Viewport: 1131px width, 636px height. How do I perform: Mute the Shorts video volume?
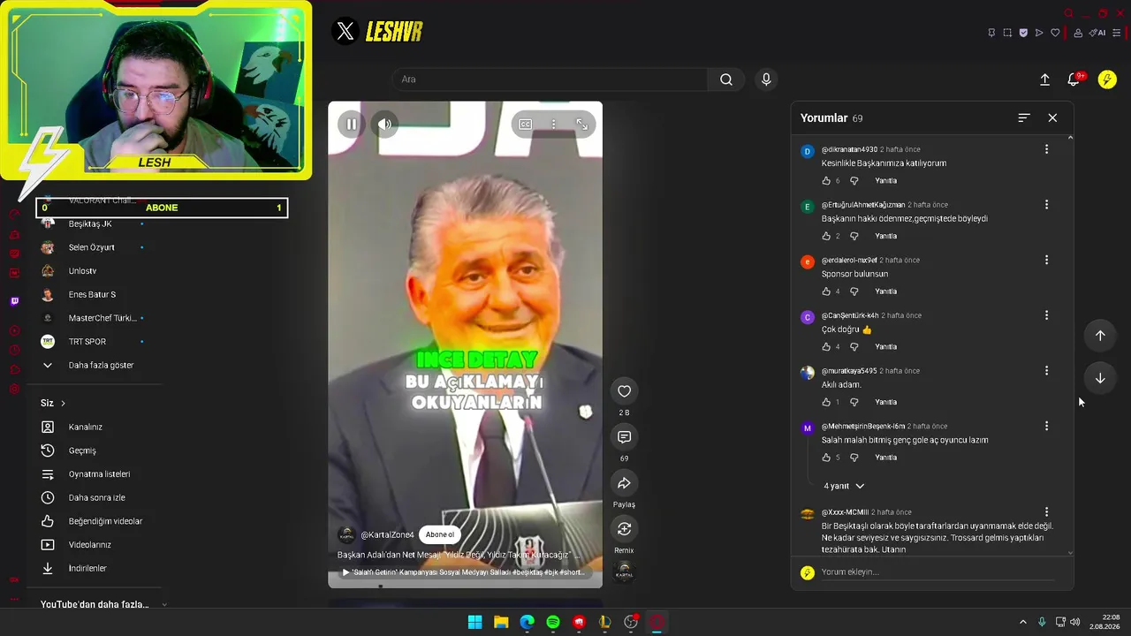(384, 125)
